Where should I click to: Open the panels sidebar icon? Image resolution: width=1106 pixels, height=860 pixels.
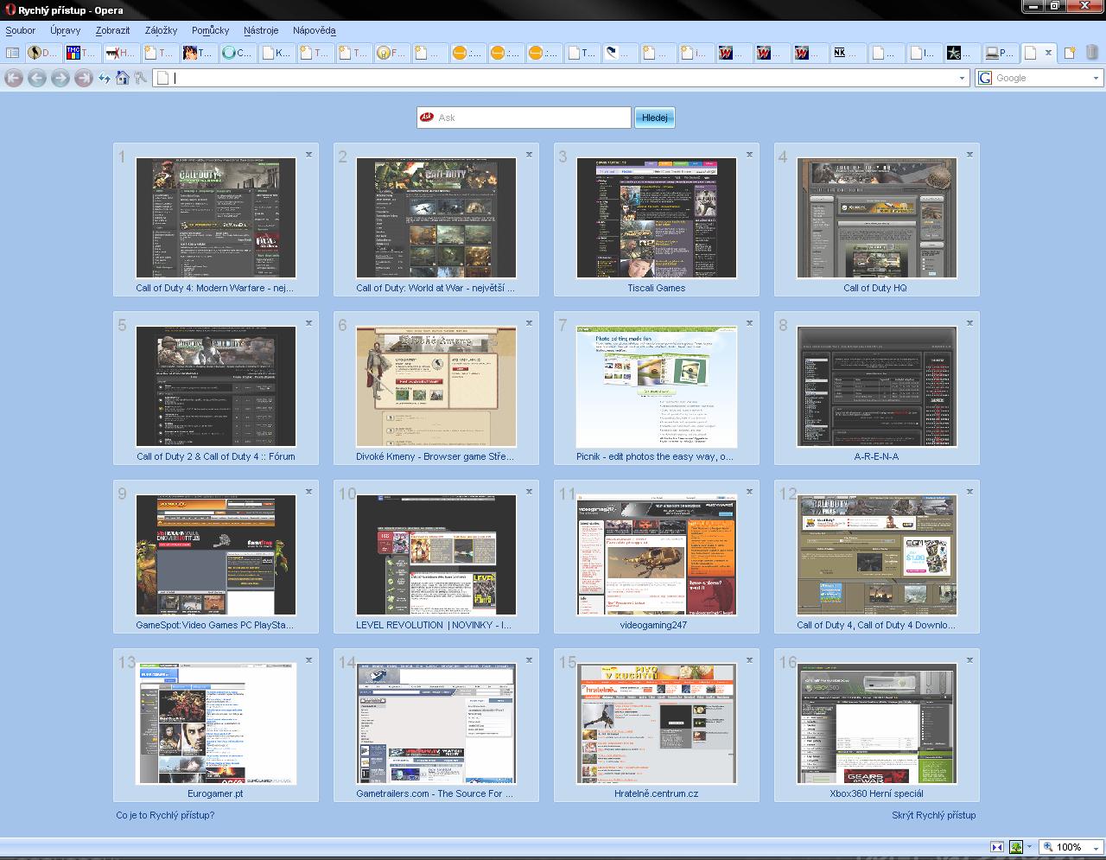[x=12, y=53]
